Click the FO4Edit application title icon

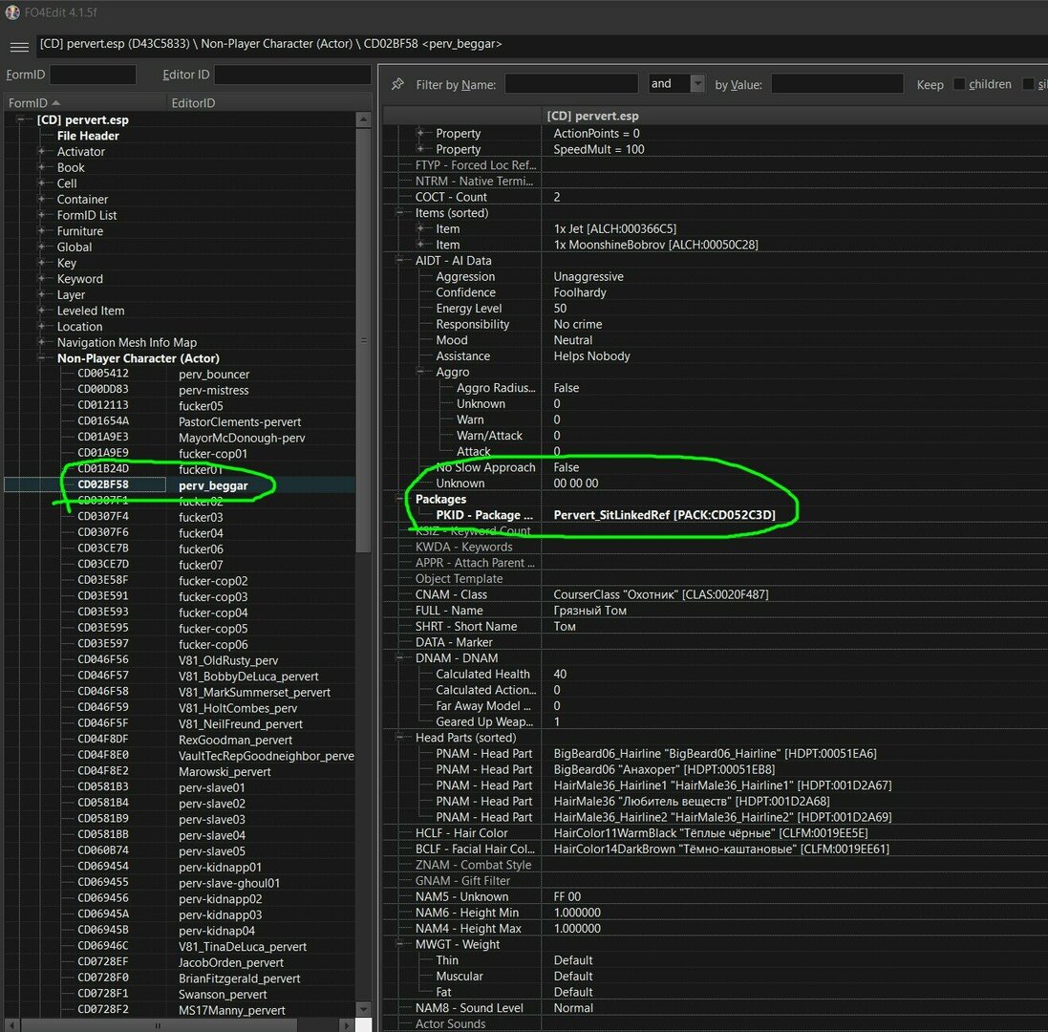(x=12, y=12)
